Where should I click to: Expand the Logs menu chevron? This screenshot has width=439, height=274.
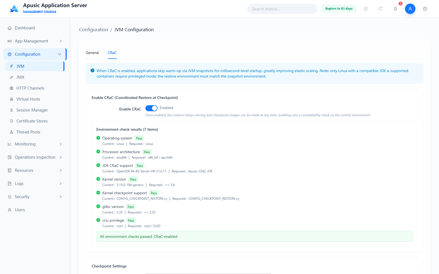(61, 184)
